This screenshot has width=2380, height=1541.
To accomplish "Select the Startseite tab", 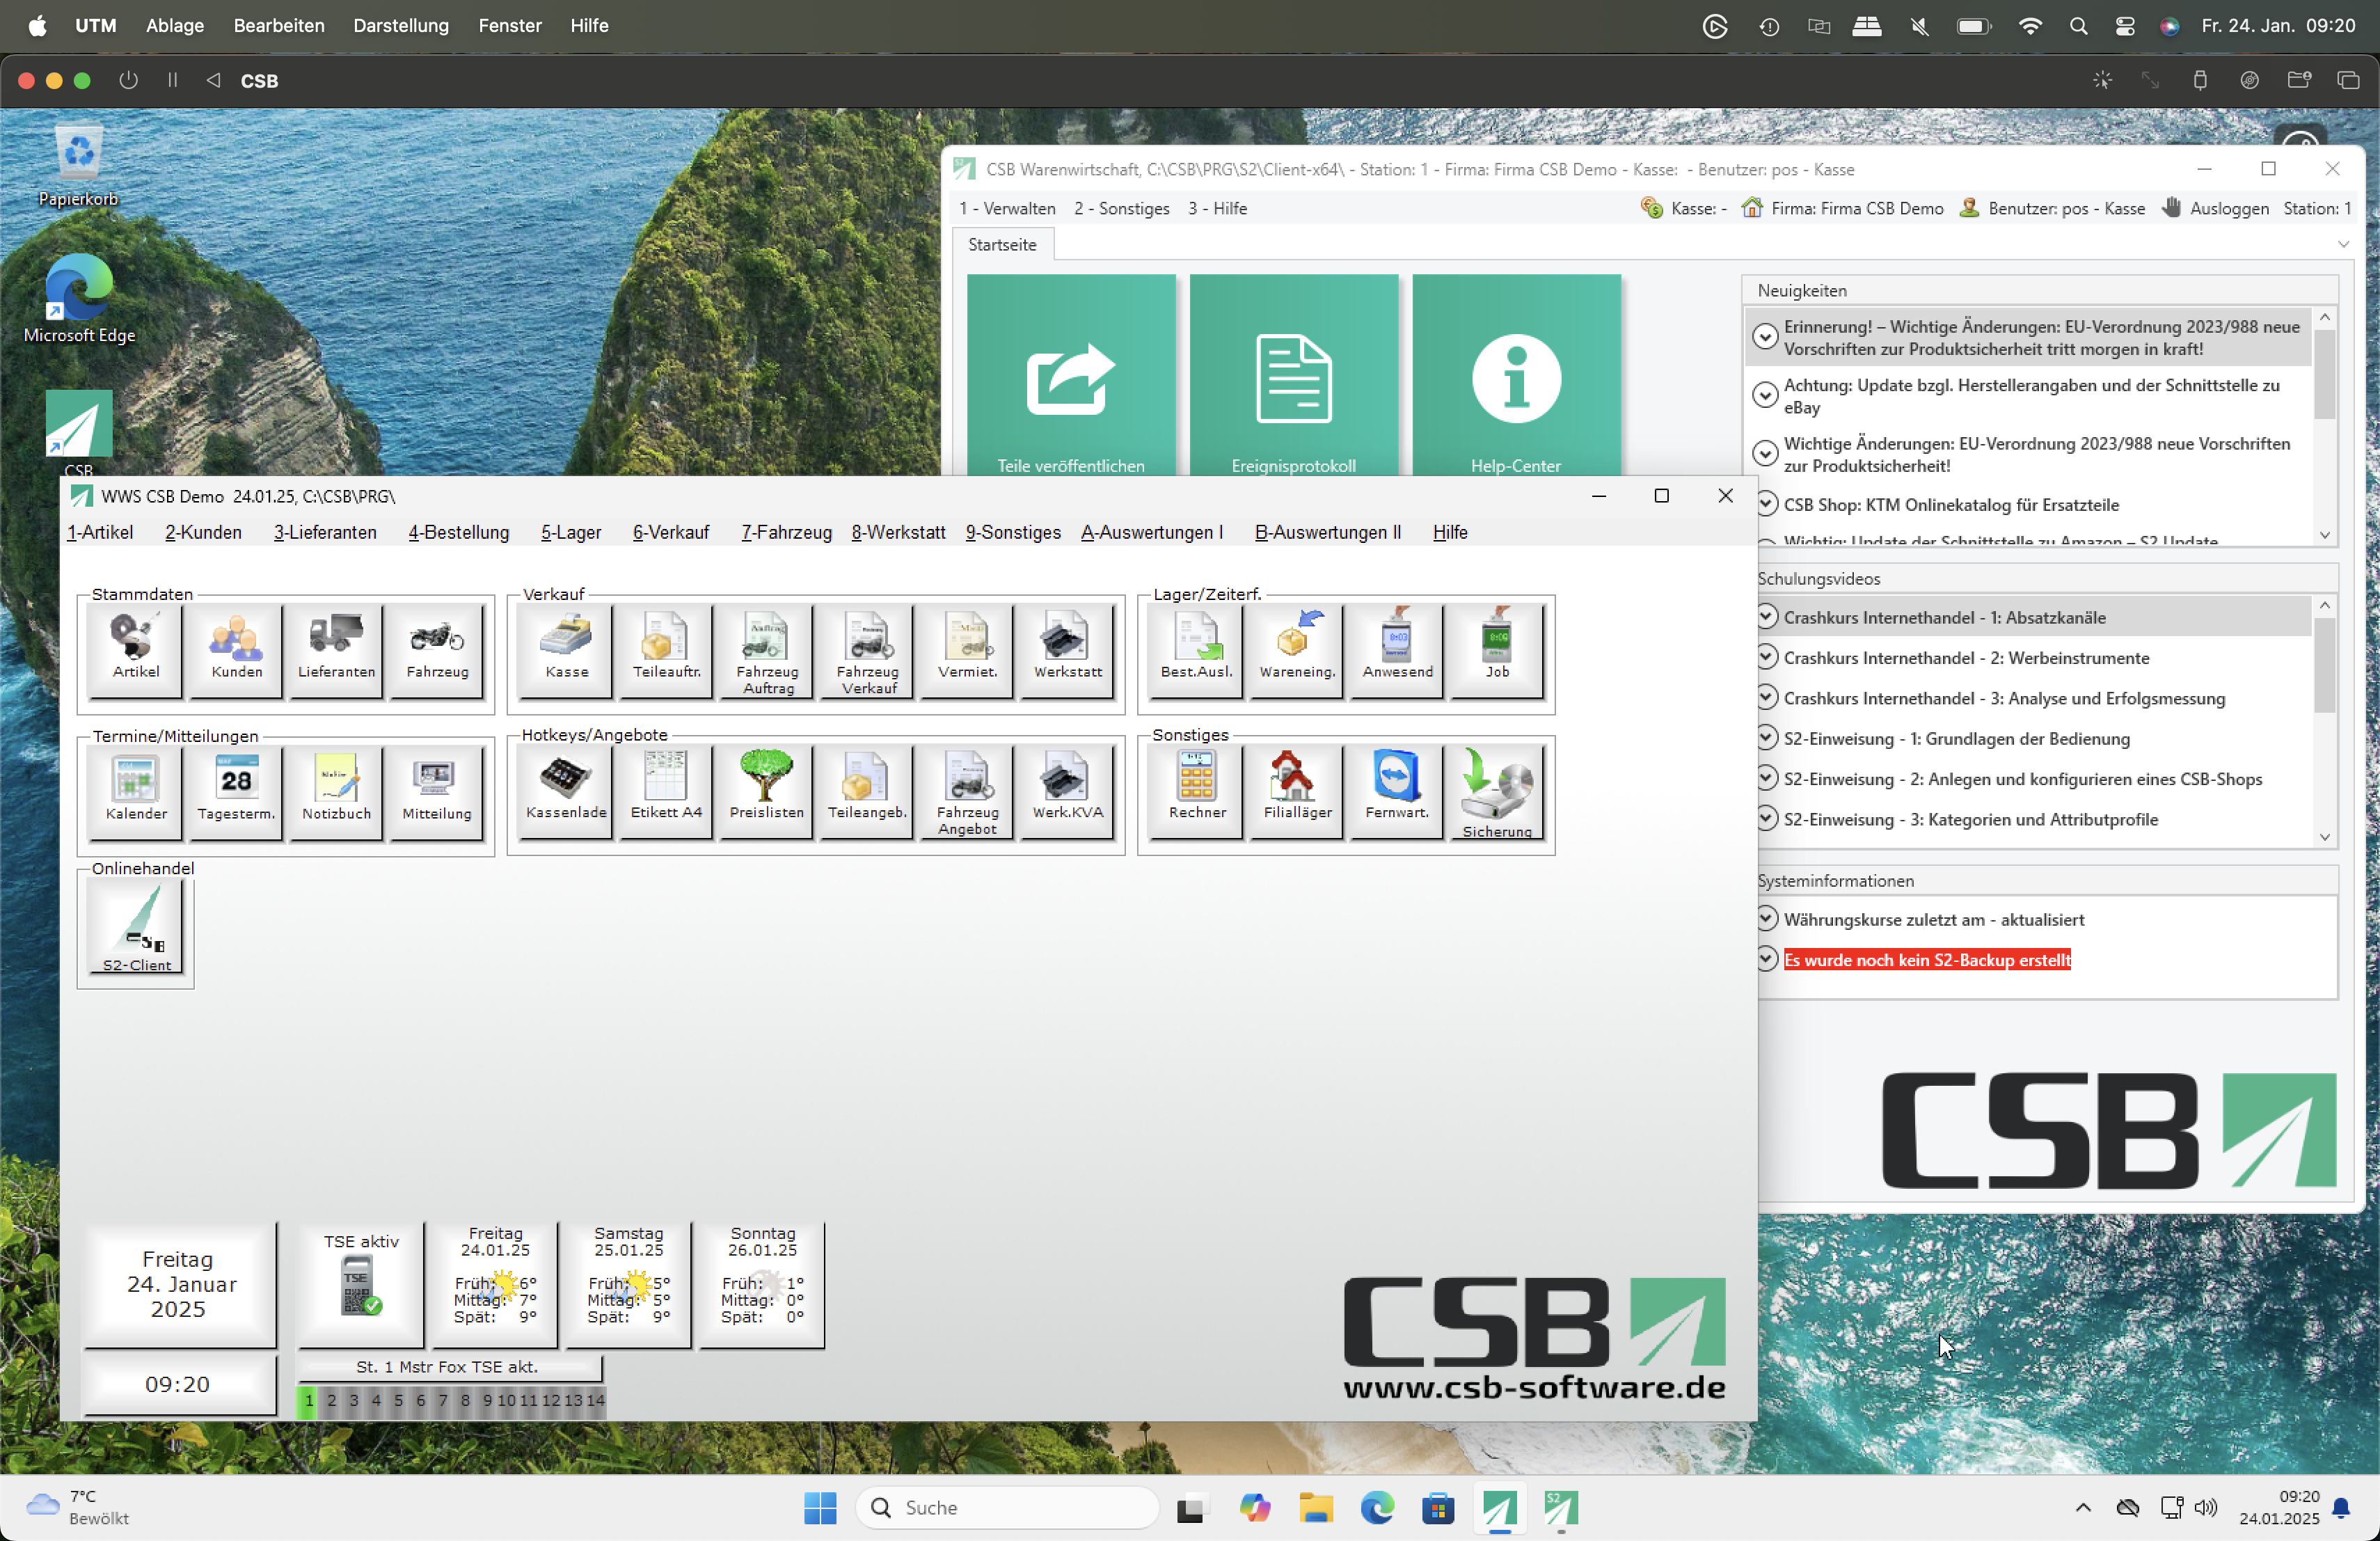I will (x=1002, y=244).
